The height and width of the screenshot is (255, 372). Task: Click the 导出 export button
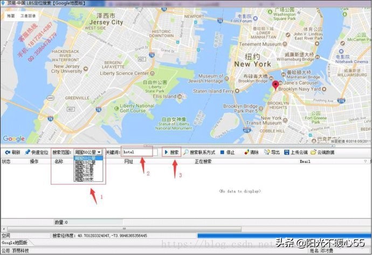272,152
